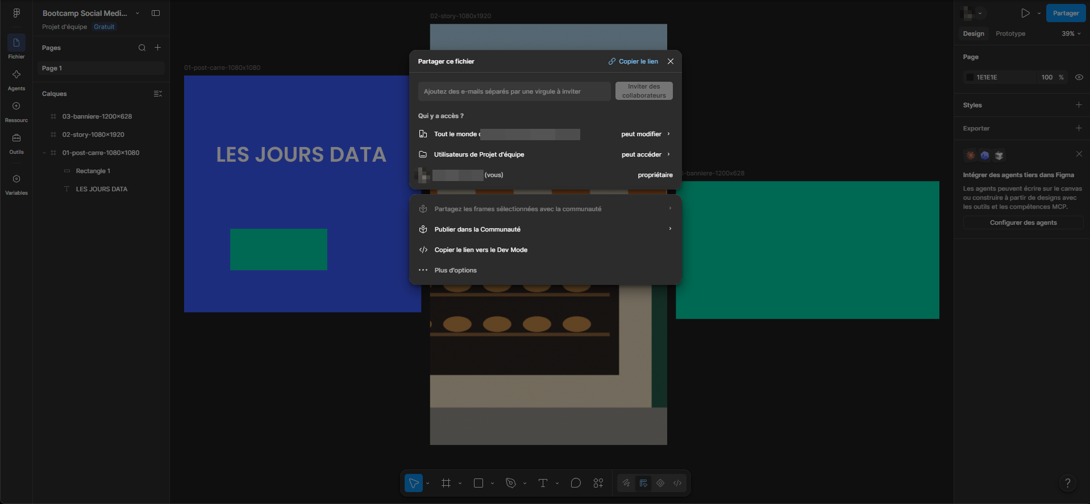The image size is (1090, 504).
Task: Open the Figma main menu logo
Action: coord(16,13)
